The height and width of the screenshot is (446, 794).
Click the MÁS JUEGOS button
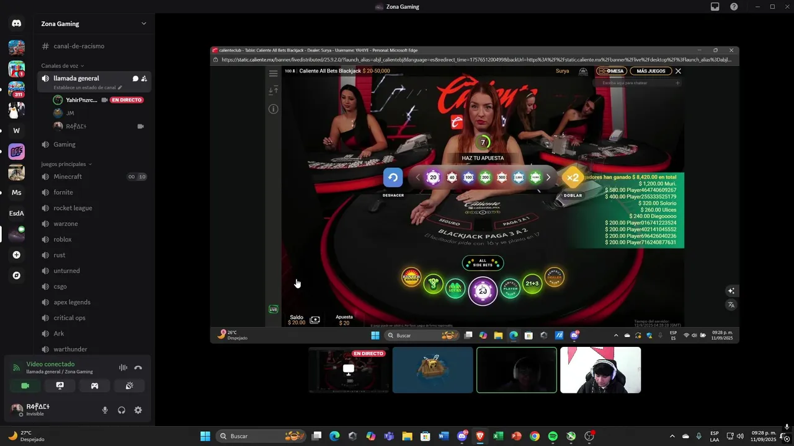pos(651,71)
